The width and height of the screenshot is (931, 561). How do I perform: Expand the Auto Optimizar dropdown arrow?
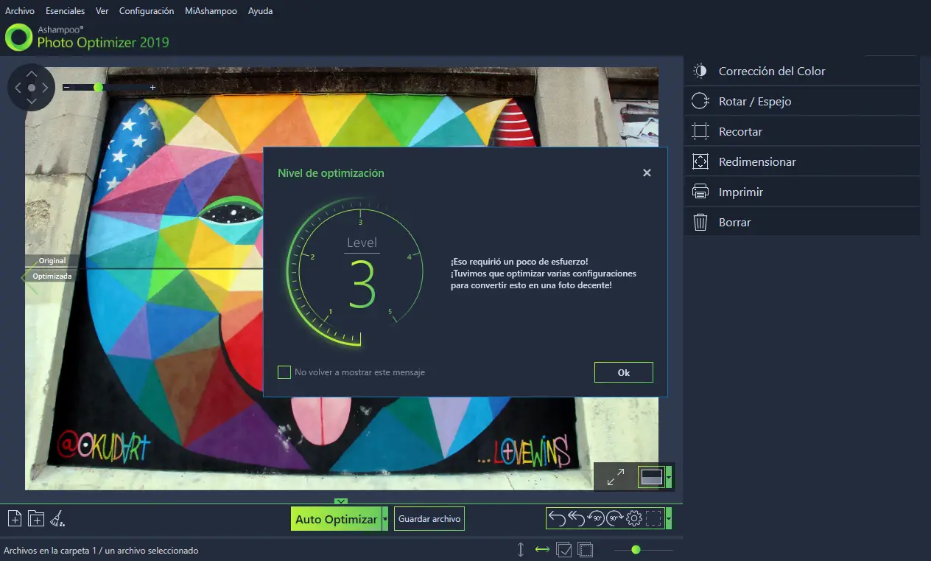coord(384,519)
